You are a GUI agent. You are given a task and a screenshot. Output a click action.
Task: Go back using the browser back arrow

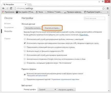click(3, 8)
